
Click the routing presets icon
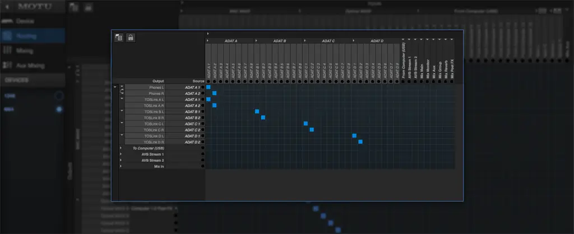[x=119, y=38]
